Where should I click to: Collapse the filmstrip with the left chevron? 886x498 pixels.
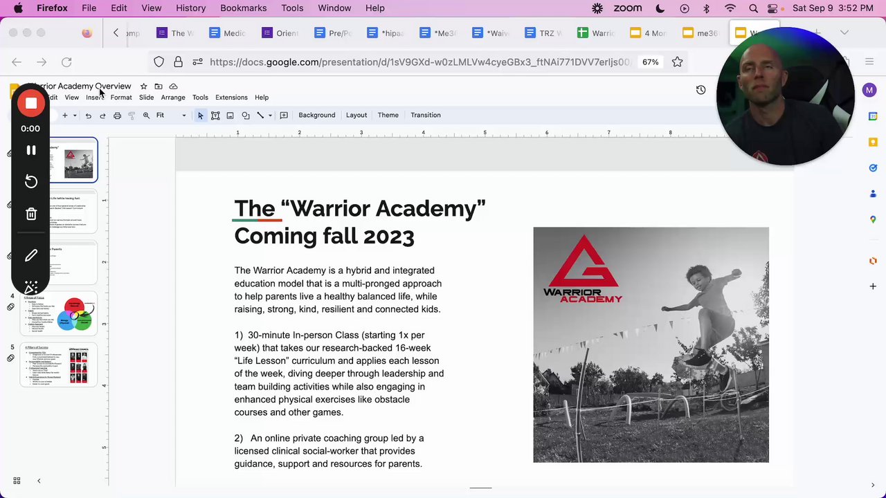coord(39,481)
